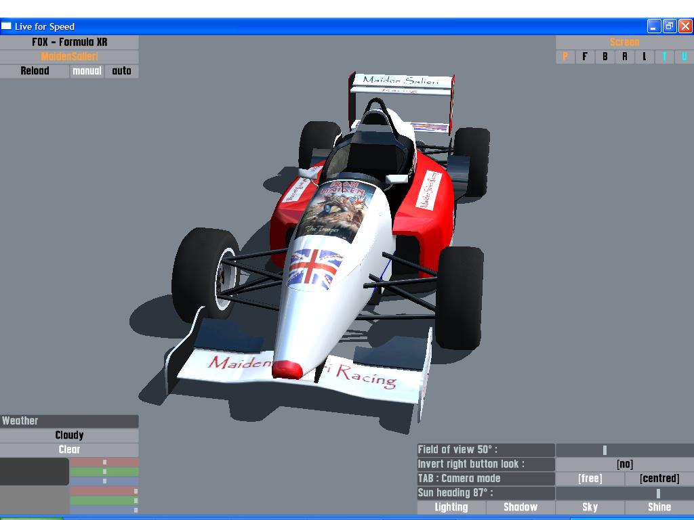Viewport: 694px width, 520px height.
Task: Click the dark color swatch
Action: point(35,471)
